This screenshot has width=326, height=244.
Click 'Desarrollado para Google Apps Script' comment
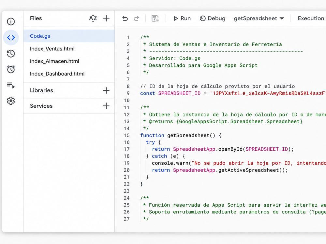click(203, 65)
